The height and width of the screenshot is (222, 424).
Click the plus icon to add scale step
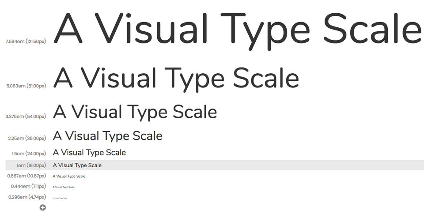point(43,207)
